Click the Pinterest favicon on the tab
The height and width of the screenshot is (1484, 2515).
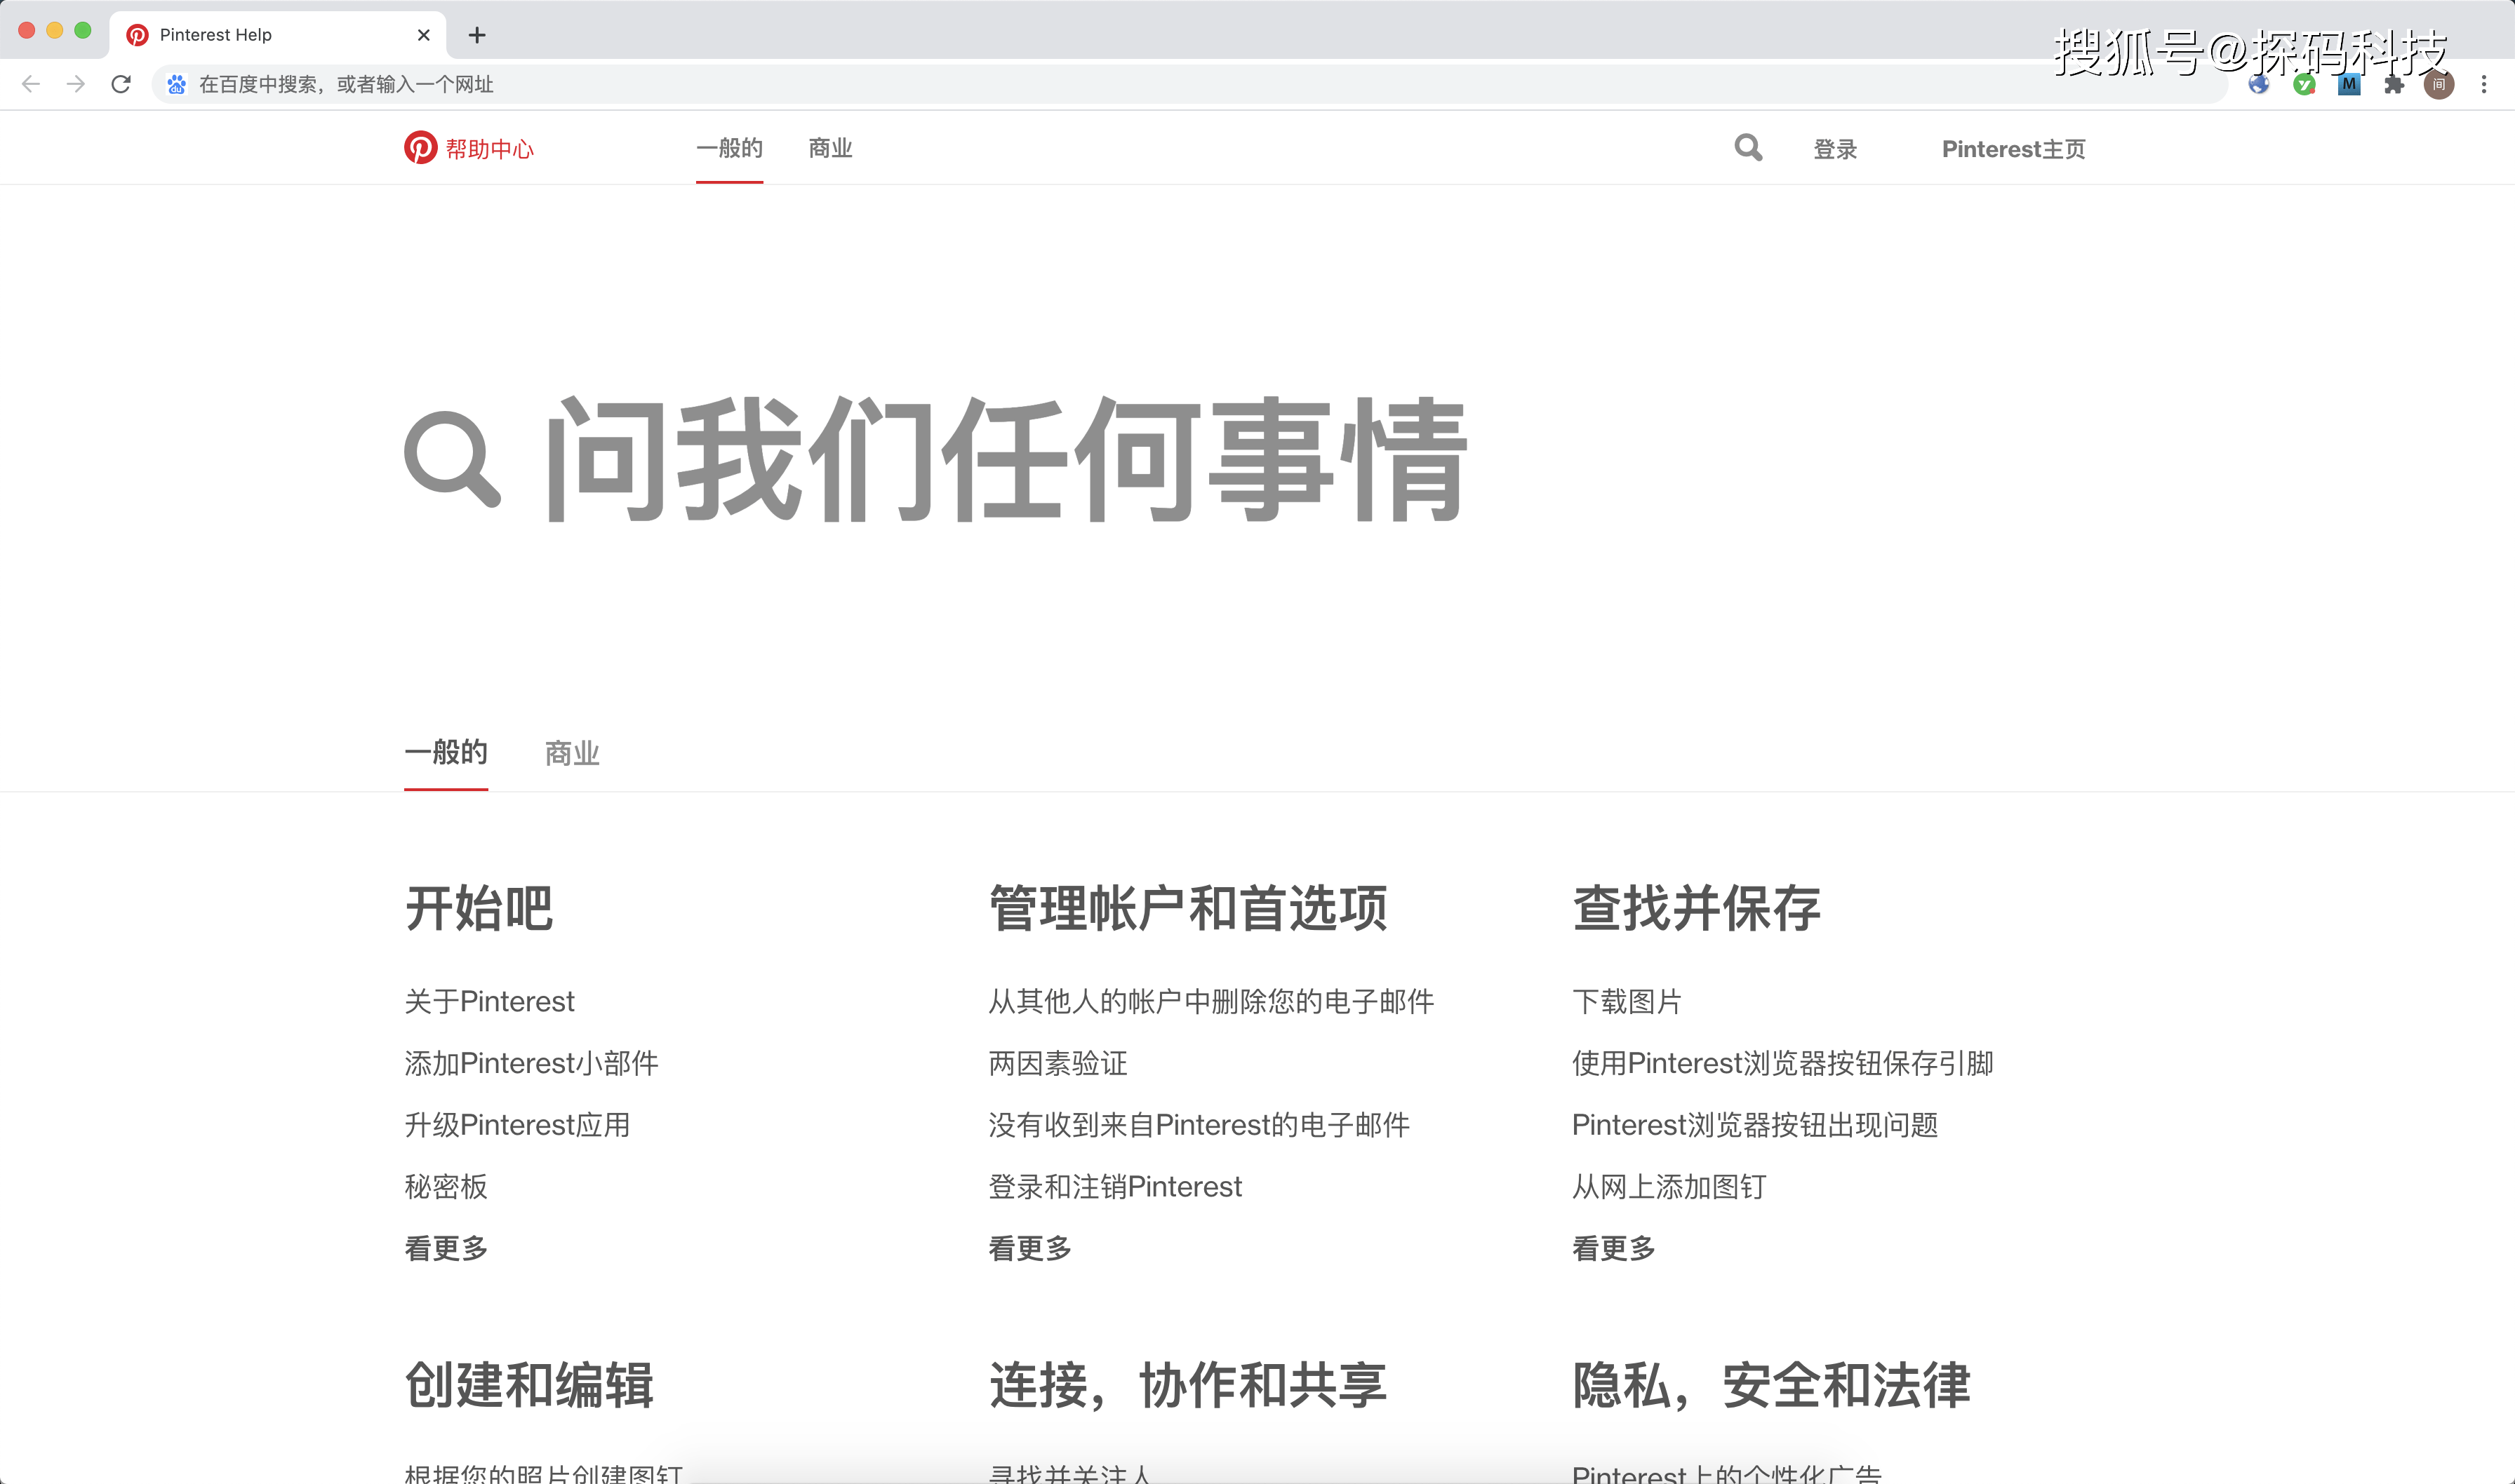pos(138,35)
